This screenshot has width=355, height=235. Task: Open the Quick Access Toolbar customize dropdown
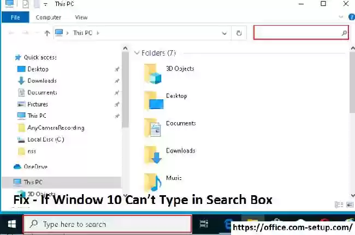click(x=45, y=4)
